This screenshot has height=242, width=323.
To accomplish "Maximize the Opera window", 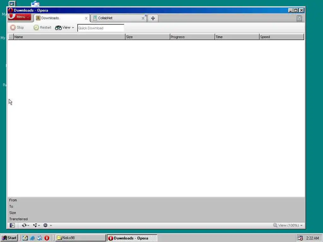I will (x=296, y=10).
